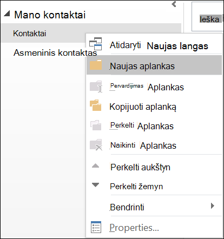This screenshot has height=239, width=224.
Task: Choose Atidaryti Naujas langas
Action: pyautogui.click(x=154, y=44)
